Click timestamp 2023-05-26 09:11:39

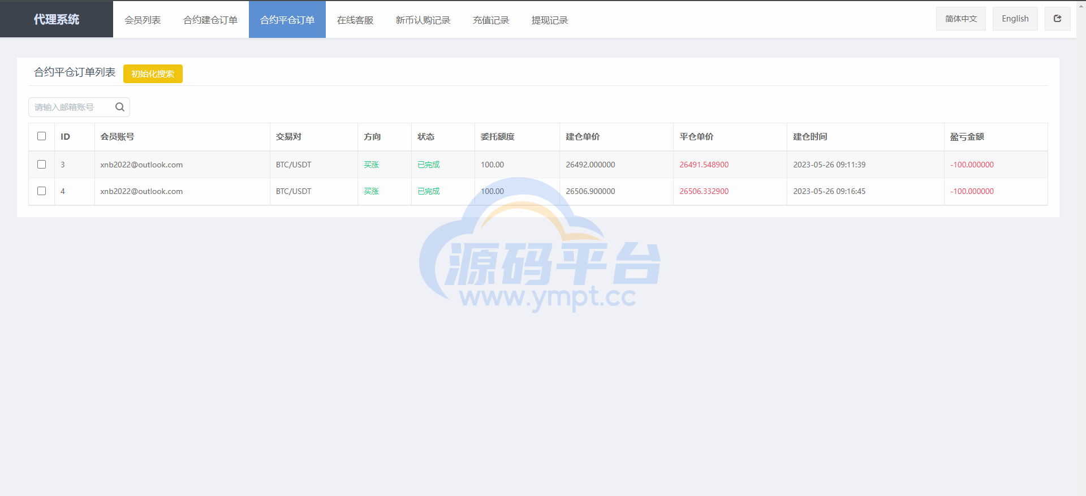(829, 165)
